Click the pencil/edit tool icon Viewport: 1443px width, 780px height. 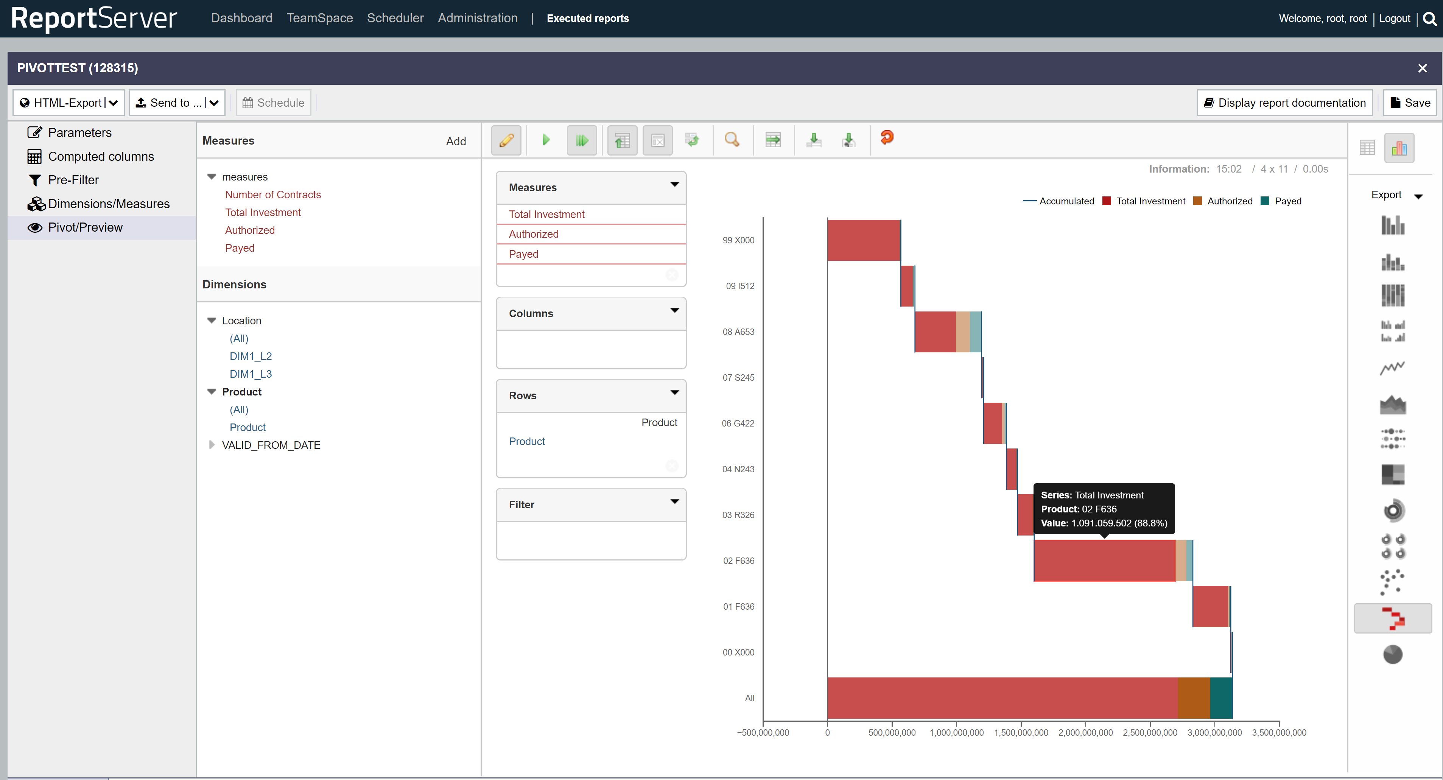click(x=506, y=138)
